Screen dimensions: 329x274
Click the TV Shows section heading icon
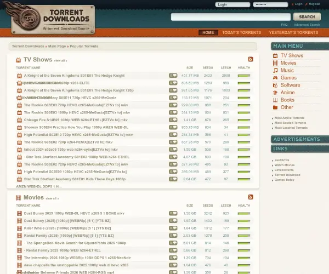[x=19, y=60]
